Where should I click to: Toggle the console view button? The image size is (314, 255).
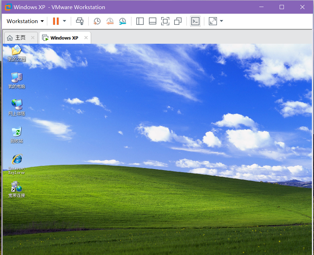[195, 21]
